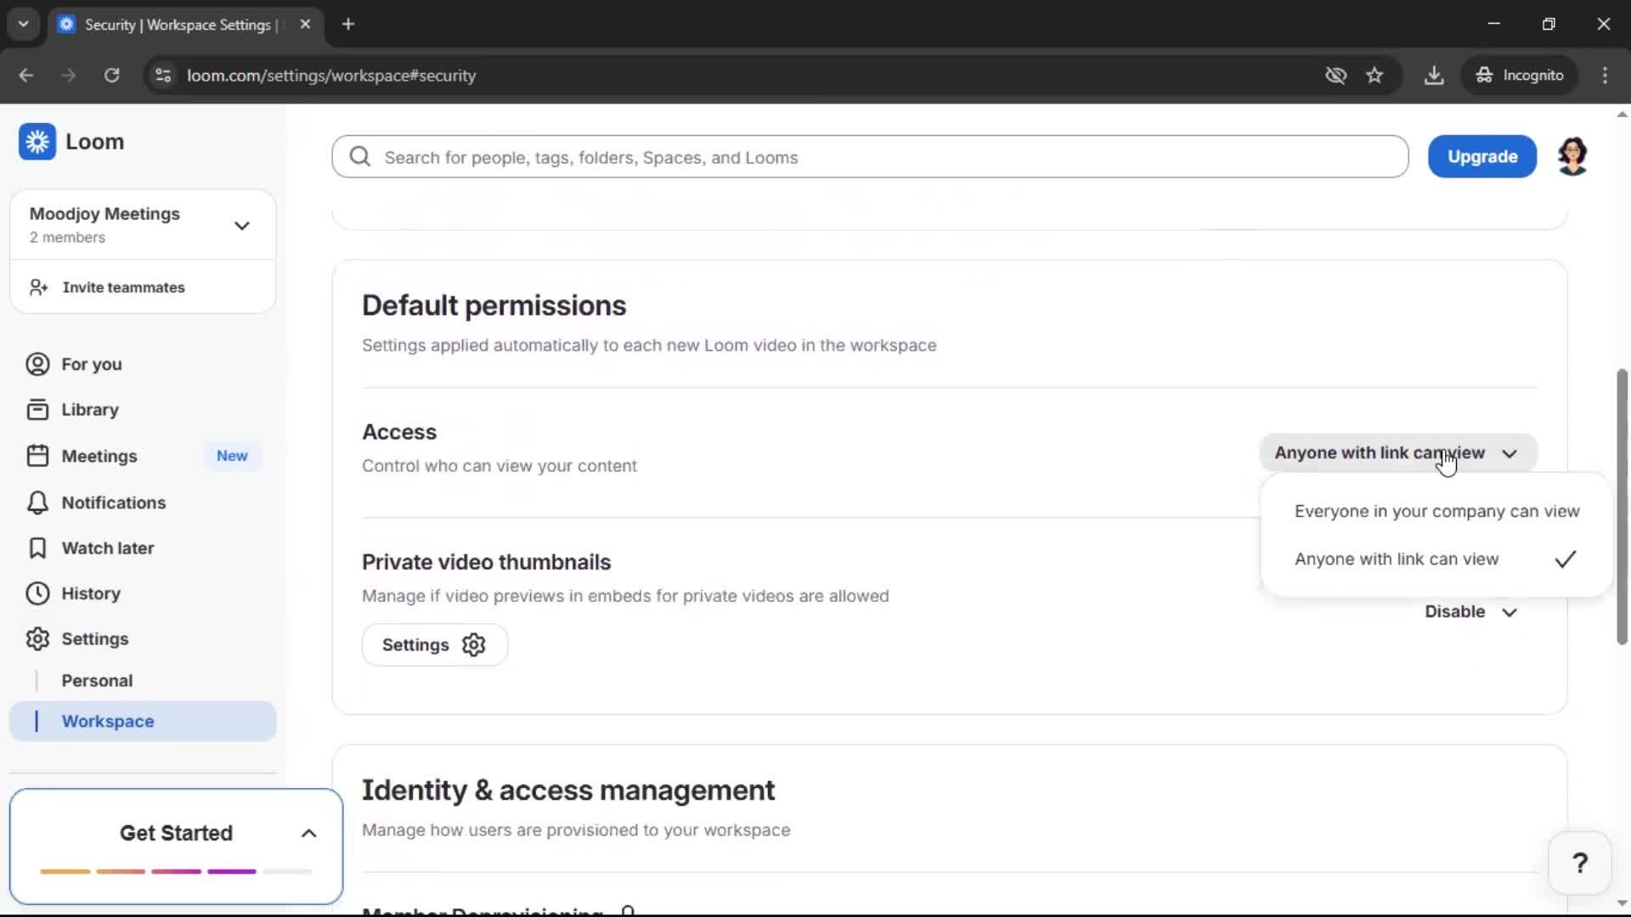Toggle third-party cookie blocking in address bar
This screenshot has width=1631, height=917.
tap(1335, 76)
